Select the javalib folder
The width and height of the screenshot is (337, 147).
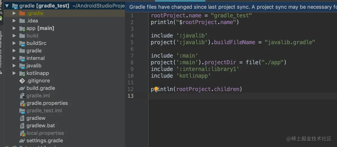34,66
